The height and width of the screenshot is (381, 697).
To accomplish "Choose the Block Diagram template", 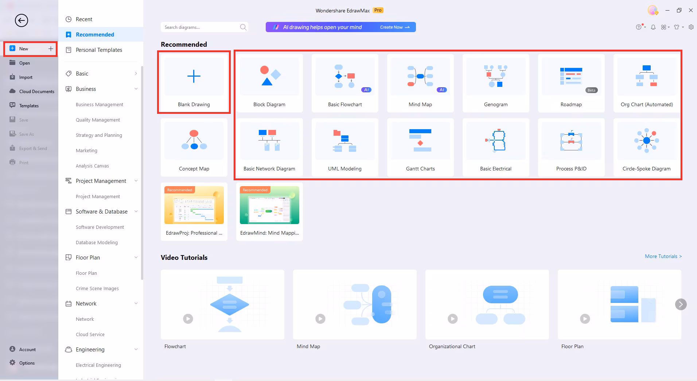I will (x=269, y=82).
